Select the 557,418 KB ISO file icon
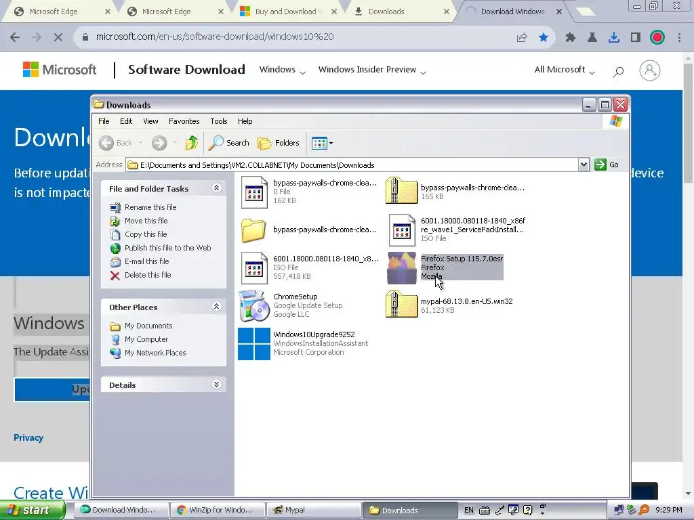The image size is (694, 520). 254,268
